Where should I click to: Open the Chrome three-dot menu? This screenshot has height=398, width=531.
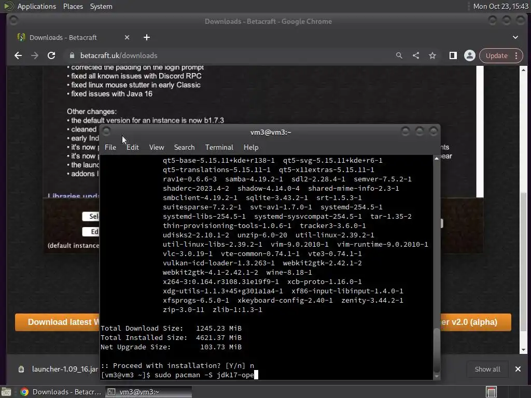click(516, 55)
